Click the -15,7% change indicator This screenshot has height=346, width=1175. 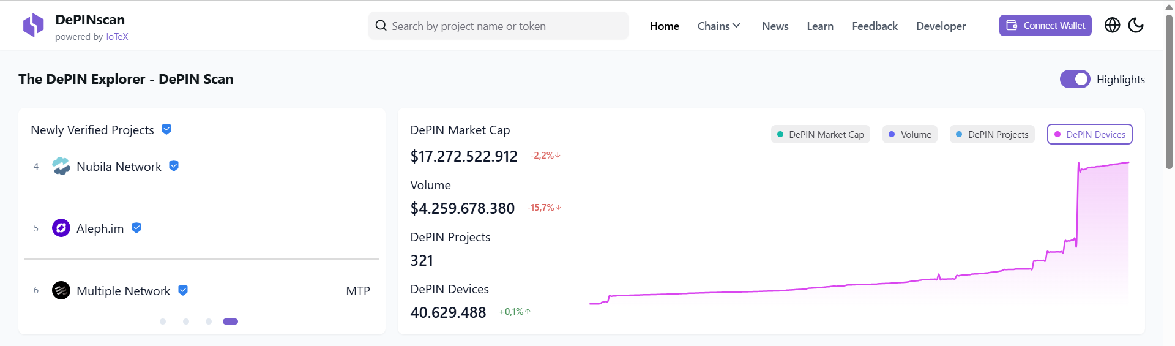pyautogui.click(x=544, y=208)
